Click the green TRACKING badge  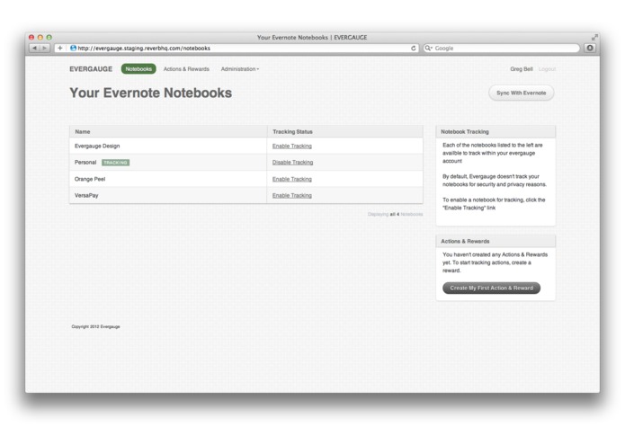(x=116, y=163)
